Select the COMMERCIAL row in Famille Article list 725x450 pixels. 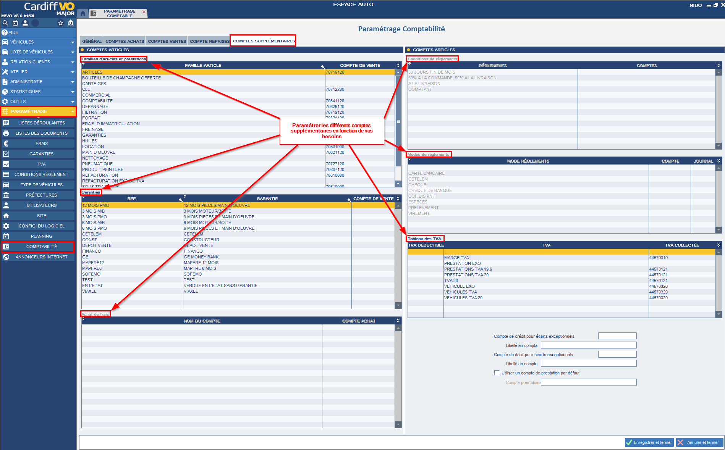click(238, 95)
